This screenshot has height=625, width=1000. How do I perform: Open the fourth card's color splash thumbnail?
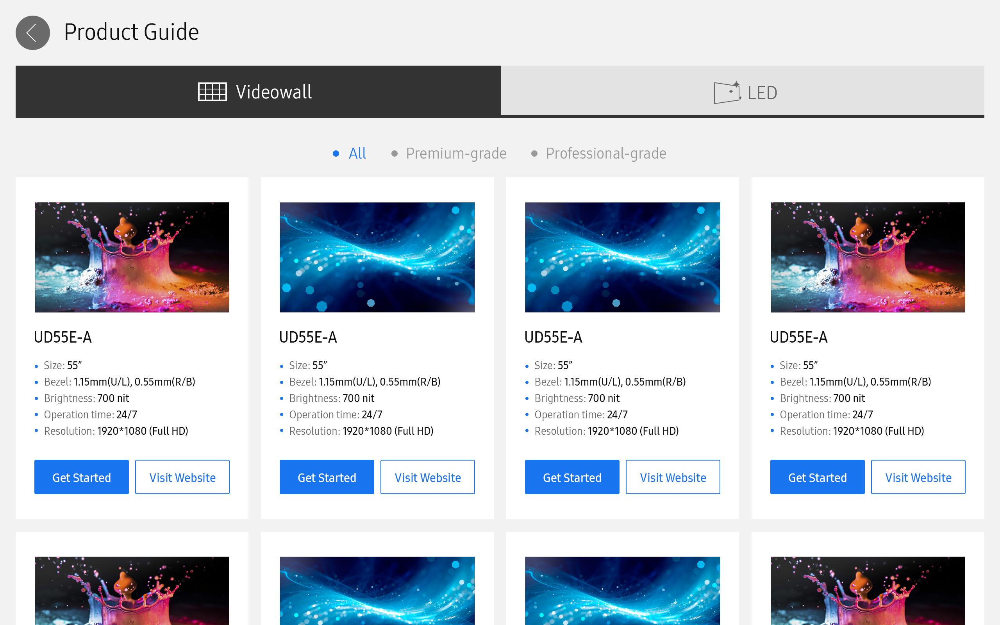(x=868, y=257)
